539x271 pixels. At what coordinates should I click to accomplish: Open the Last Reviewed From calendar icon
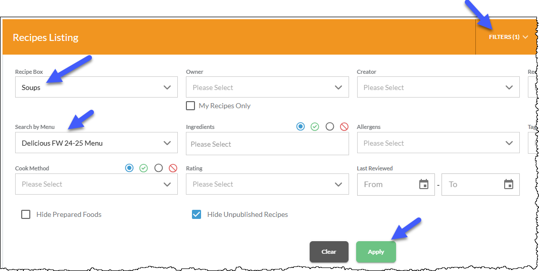[x=424, y=185]
